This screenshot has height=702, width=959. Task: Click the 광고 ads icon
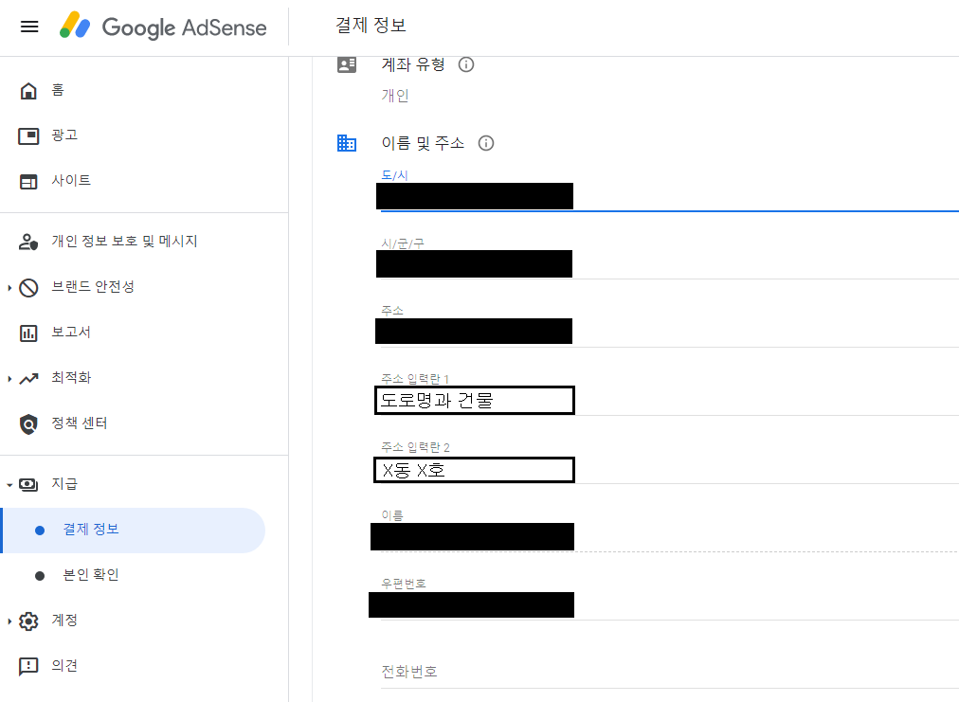(28, 135)
